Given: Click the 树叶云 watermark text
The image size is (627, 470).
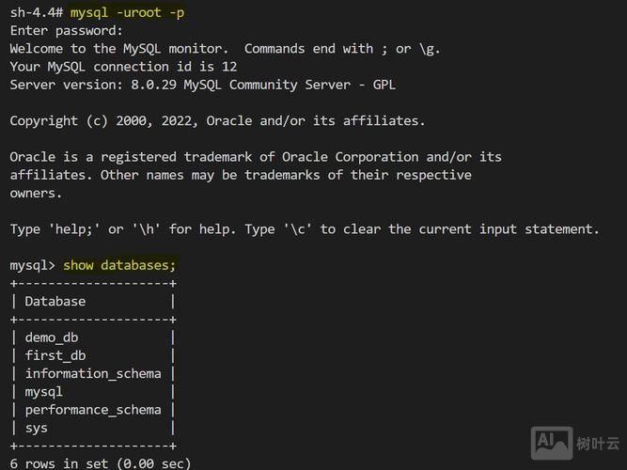Looking at the screenshot, I should coord(598,444).
